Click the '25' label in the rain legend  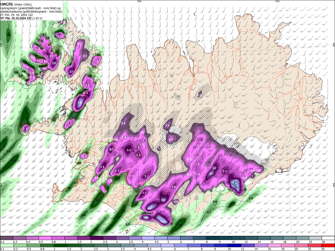click(x=310, y=249)
